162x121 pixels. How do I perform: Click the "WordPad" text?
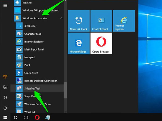29,112
